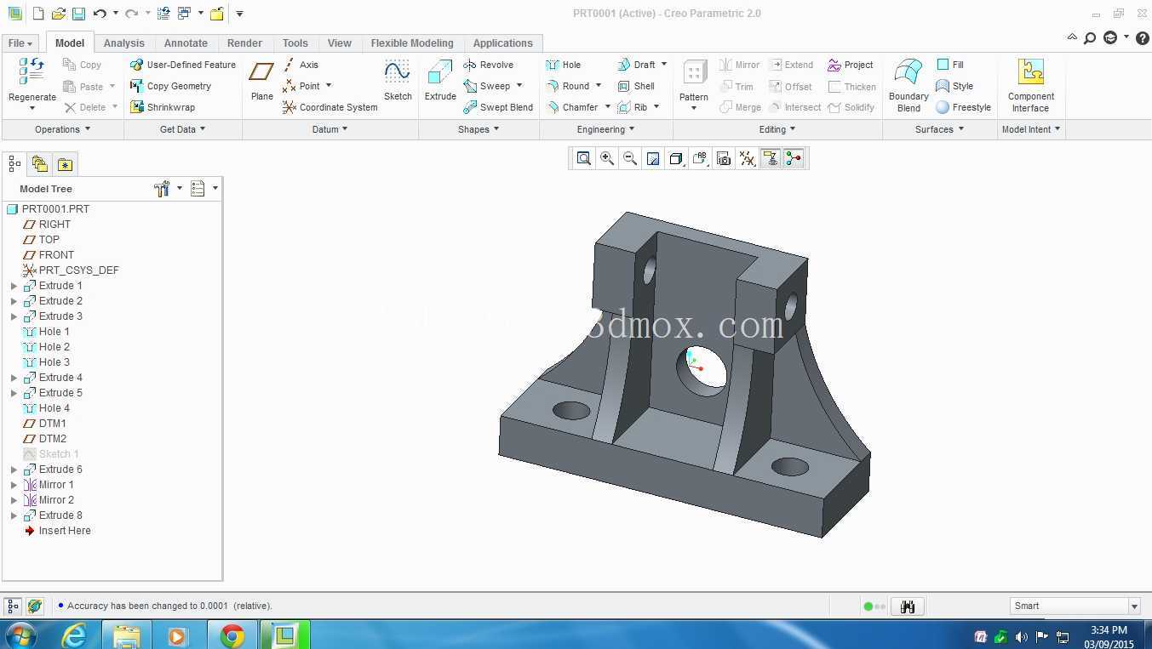Image resolution: width=1152 pixels, height=649 pixels.
Task: Zoom in using the graphics toolbar
Action: [607, 158]
